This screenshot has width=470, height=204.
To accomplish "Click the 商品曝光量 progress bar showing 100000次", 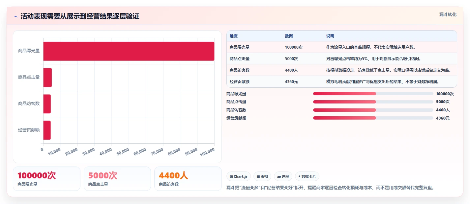I will pyautogui.click(x=373, y=94).
